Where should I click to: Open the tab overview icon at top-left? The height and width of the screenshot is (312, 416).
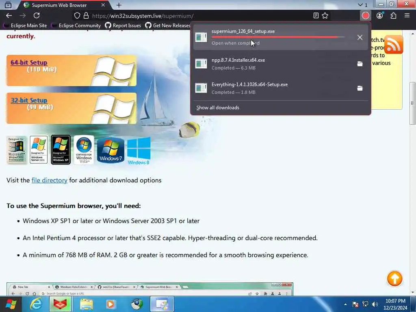click(x=8, y=5)
